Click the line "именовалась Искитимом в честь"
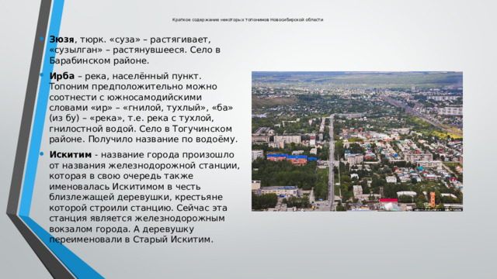Screen dimensions: 497x279 (x=124, y=187)
